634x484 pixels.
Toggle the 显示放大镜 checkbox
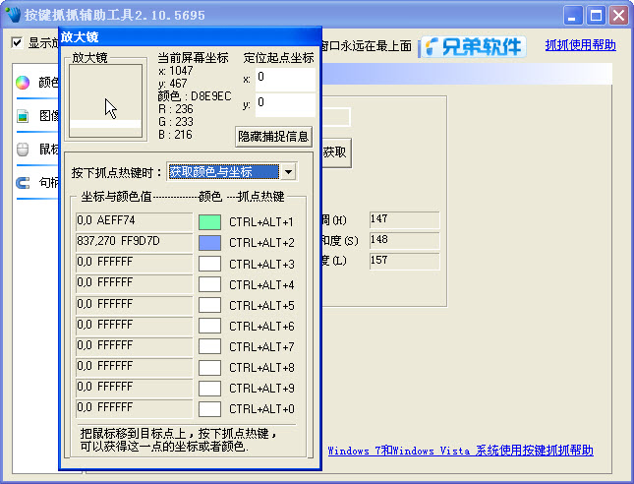[17, 43]
